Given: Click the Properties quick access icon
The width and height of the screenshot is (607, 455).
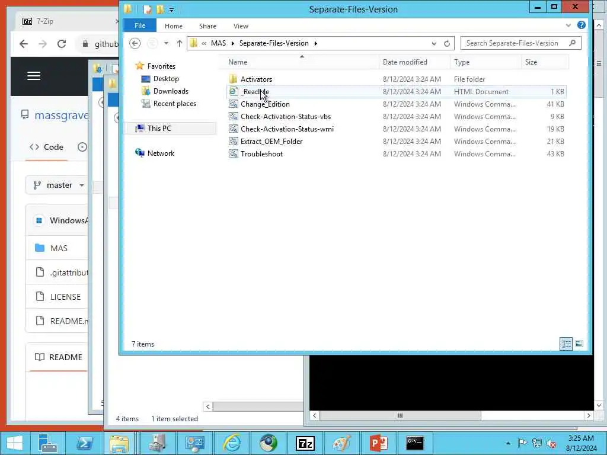Looking at the screenshot, I should pyautogui.click(x=147, y=9).
